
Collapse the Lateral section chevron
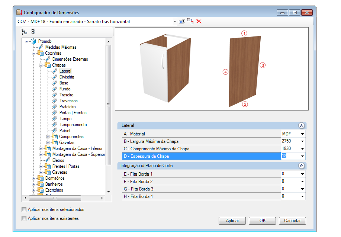pos(301,125)
